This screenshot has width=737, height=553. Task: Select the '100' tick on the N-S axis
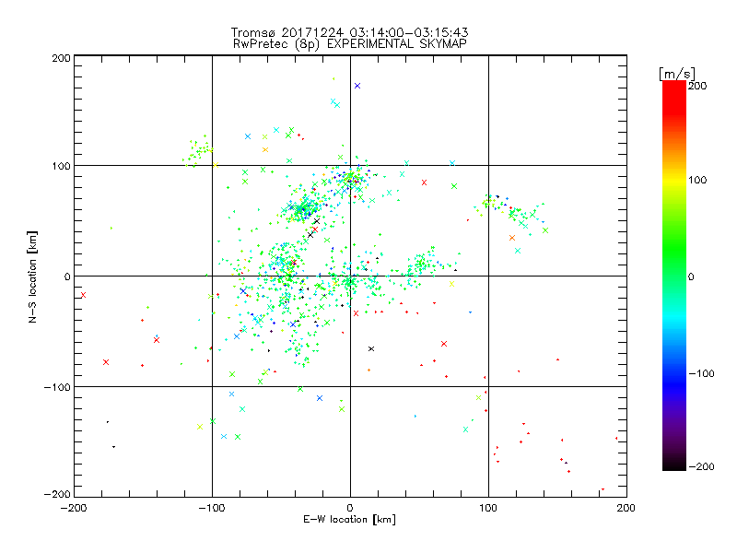(x=61, y=166)
